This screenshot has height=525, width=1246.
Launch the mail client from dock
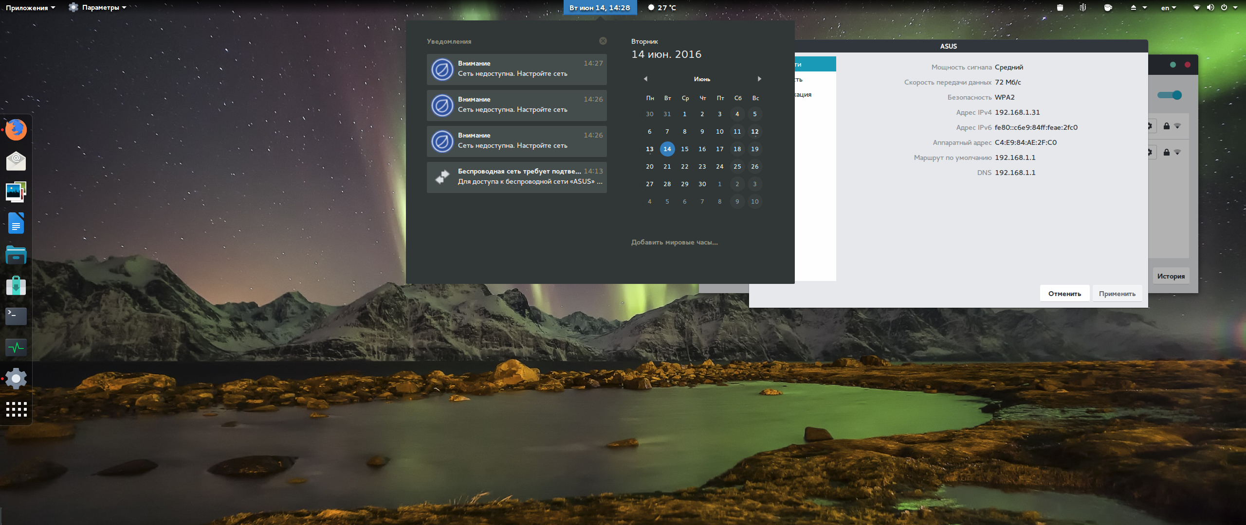tap(16, 161)
